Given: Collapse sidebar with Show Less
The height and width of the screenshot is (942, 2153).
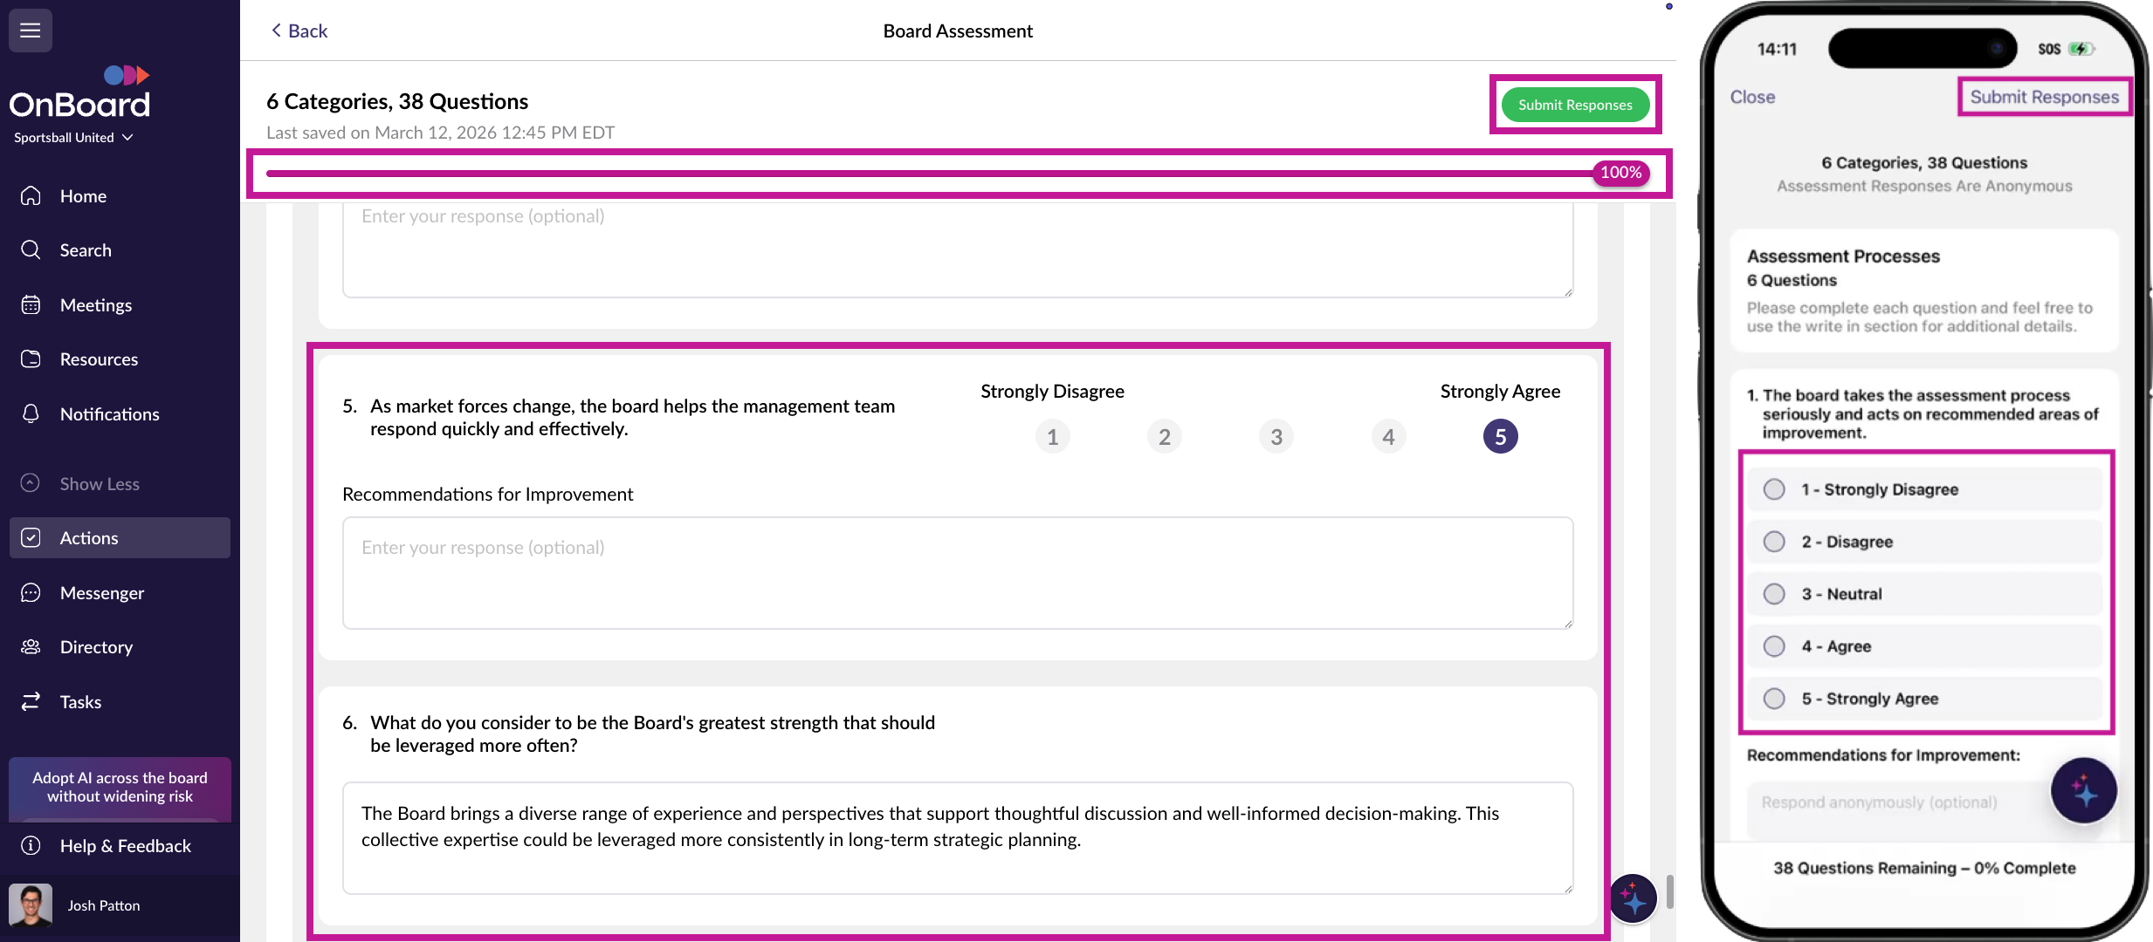Looking at the screenshot, I should point(99,484).
